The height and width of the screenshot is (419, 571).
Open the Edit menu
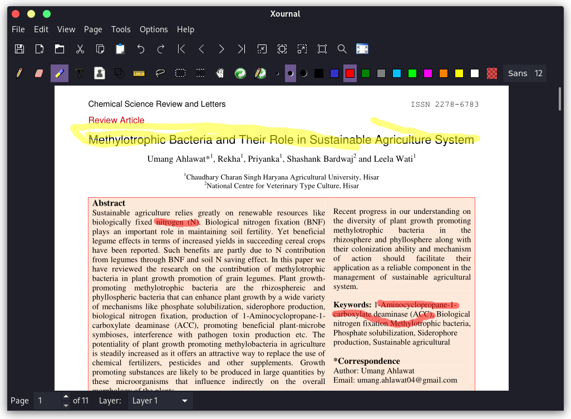pos(41,29)
